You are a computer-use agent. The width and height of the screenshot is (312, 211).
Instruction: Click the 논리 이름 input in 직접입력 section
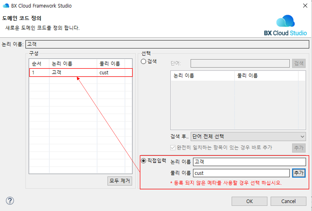[249, 162]
